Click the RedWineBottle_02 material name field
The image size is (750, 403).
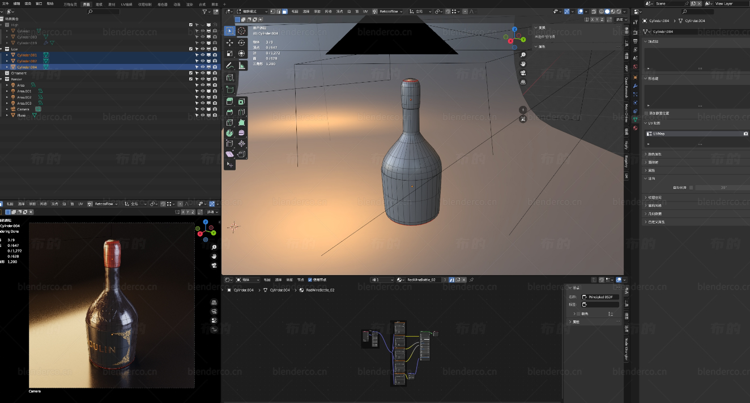(x=423, y=280)
